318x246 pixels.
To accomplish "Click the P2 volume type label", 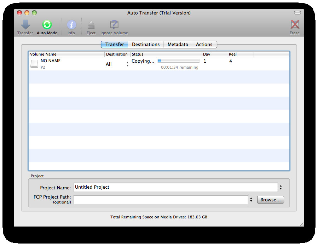I will [43, 67].
